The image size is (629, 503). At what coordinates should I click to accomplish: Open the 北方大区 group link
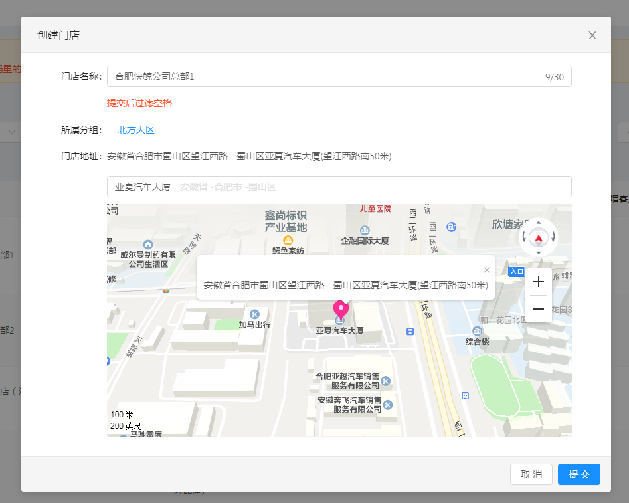point(135,130)
